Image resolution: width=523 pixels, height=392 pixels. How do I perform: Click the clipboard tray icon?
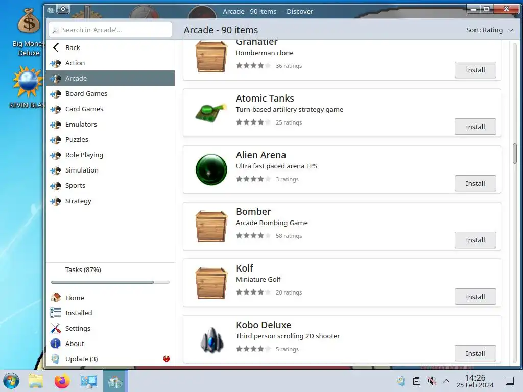[417, 381]
